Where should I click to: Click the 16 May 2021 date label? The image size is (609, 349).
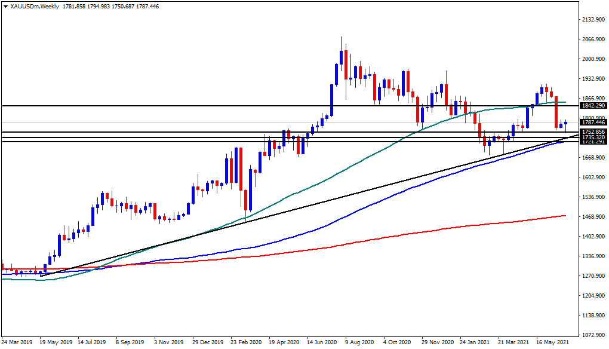coord(552,342)
